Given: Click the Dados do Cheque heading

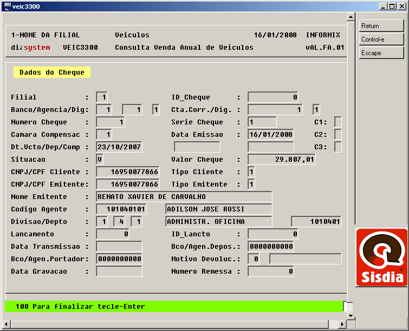Looking at the screenshot, I should tap(52, 72).
